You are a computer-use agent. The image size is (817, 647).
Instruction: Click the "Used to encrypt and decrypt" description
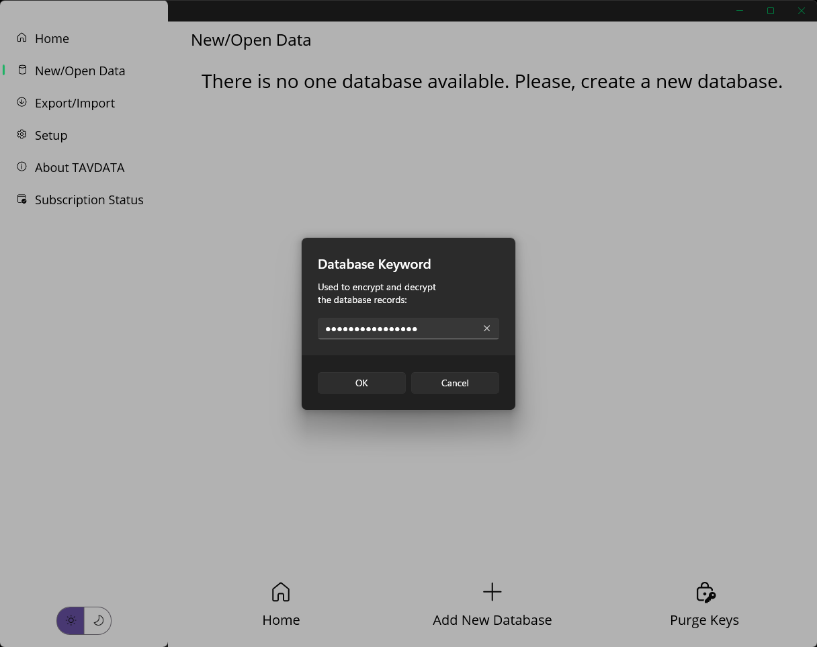click(377, 293)
